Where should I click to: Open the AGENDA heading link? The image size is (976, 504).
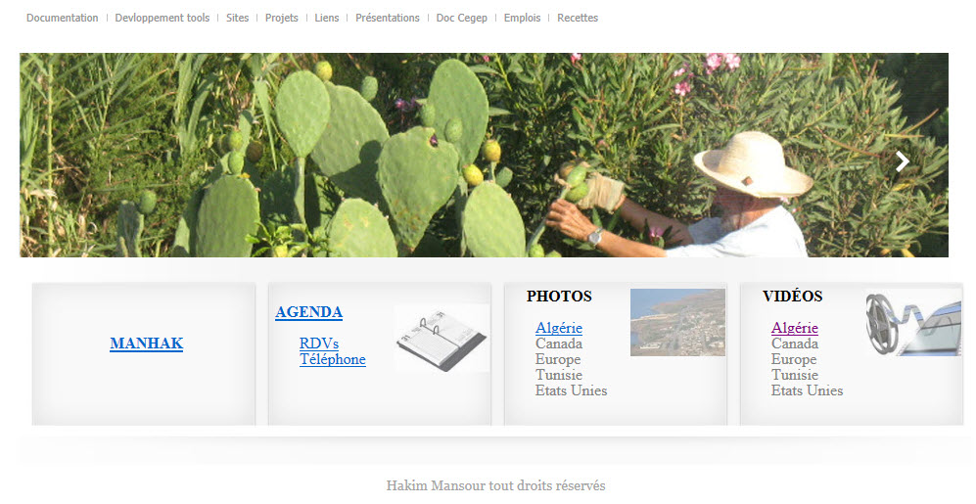point(308,312)
